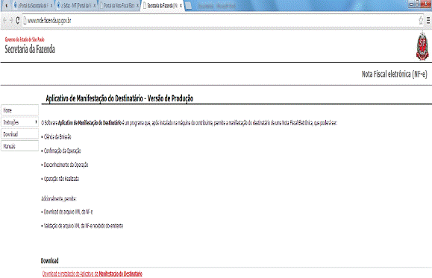Bookmark this page with the star icon
The image size is (432, 278).
coord(421,20)
